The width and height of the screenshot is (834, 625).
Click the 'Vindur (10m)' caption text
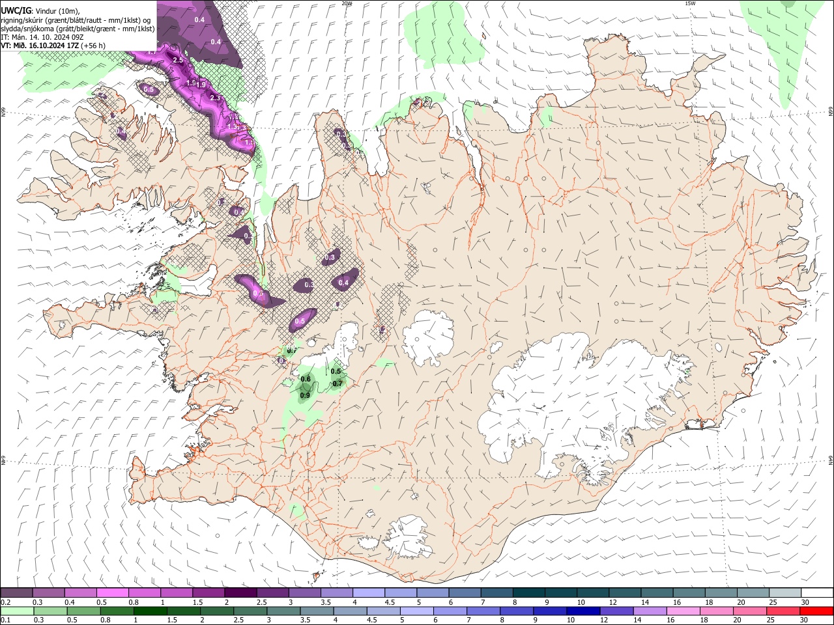57,11
